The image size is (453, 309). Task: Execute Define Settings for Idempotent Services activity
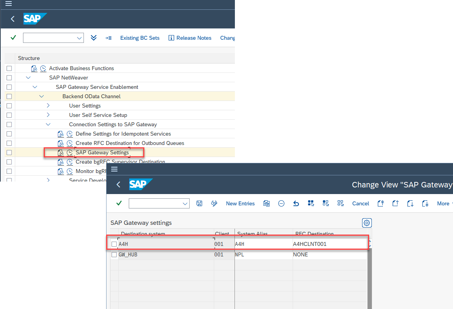(x=69, y=134)
